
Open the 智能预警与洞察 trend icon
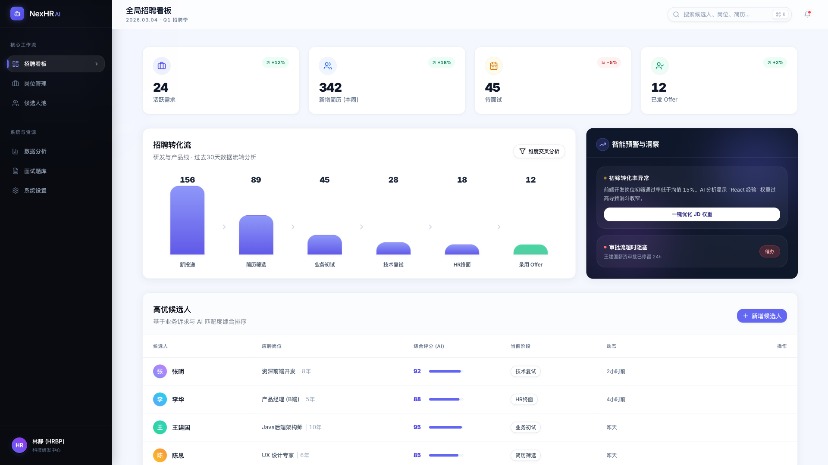point(602,144)
